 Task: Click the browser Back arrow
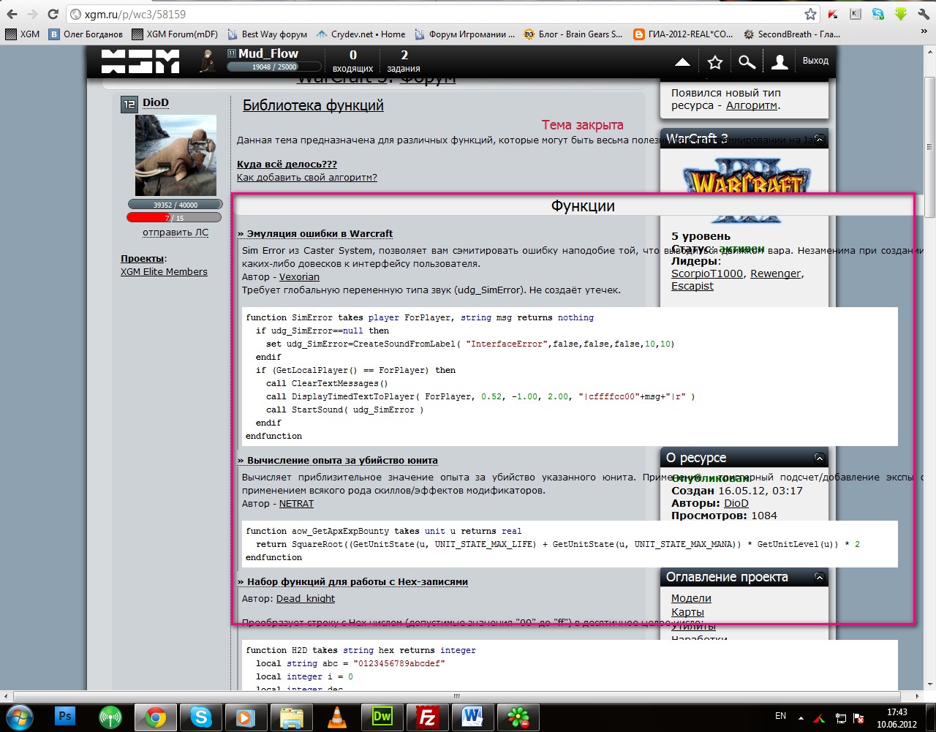click(x=12, y=14)
